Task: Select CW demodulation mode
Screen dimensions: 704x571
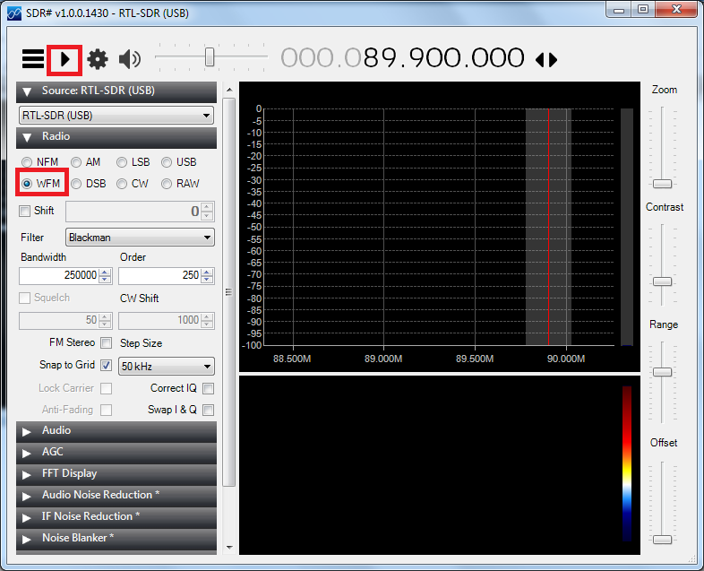Action: (133, 183)
